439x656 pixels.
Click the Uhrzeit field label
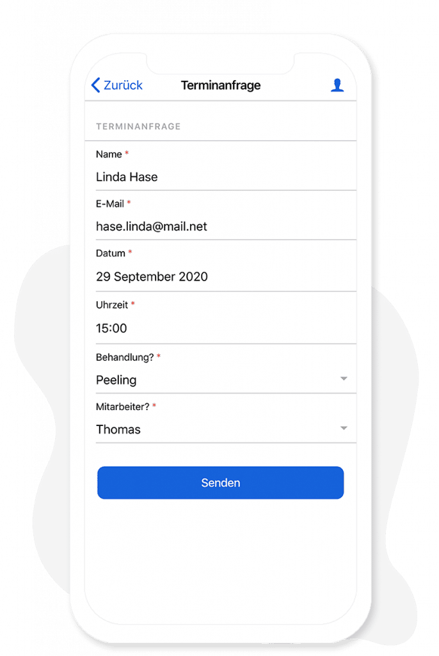pyautogui.click(x=112, y=305)
